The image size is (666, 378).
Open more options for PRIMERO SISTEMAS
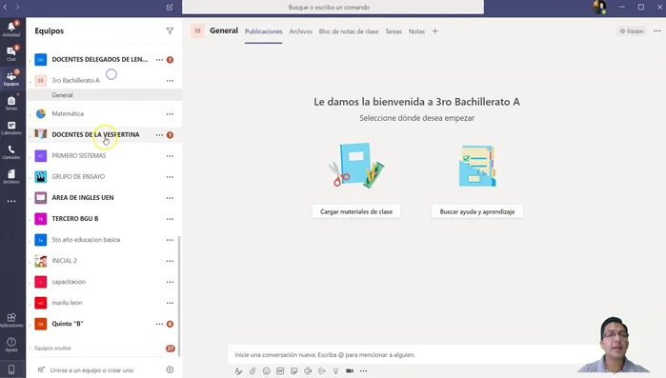(x=170, y=156)
